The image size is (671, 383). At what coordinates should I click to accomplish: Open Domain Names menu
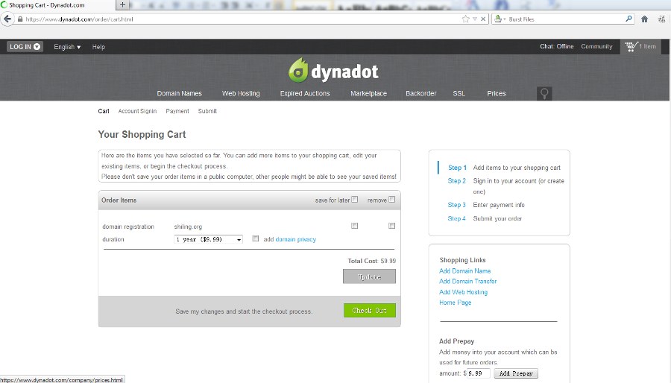click(179, 93)
